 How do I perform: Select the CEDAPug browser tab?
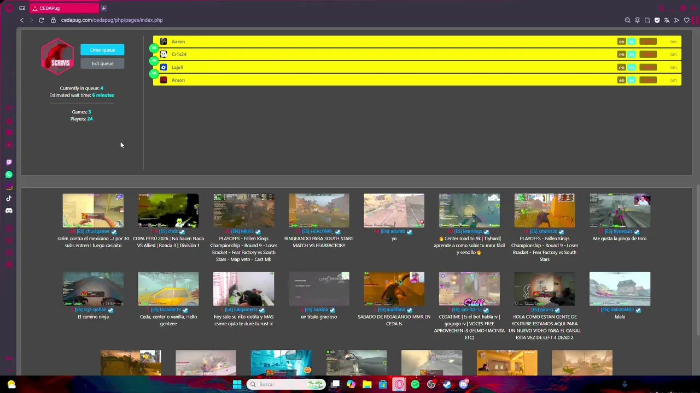click(65, 8)
